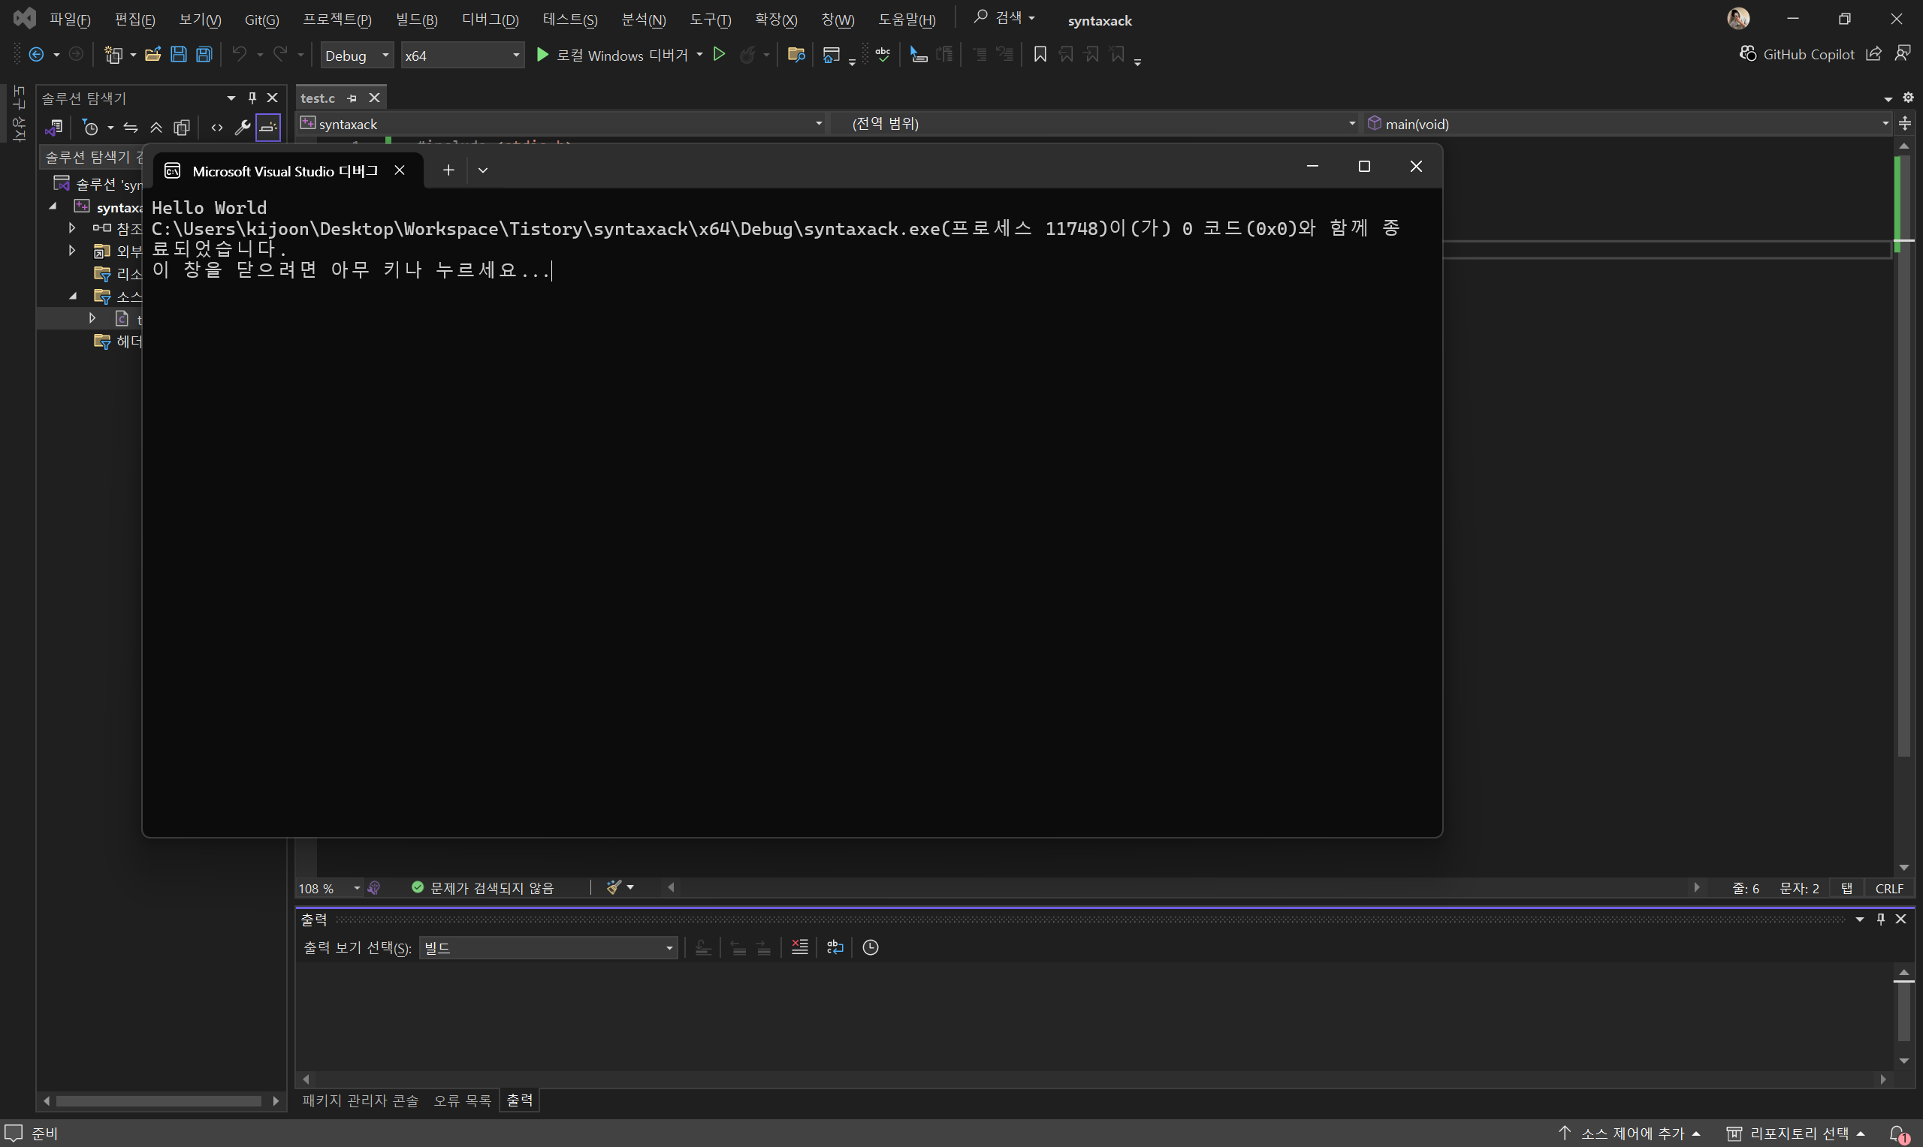1923x1147 pixels.
Task: Toggle output timestamp clock icon
Action: tap(871, 947)
